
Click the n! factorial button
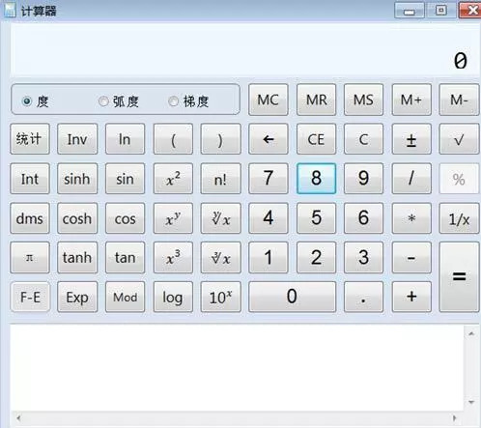pos(220,179)
